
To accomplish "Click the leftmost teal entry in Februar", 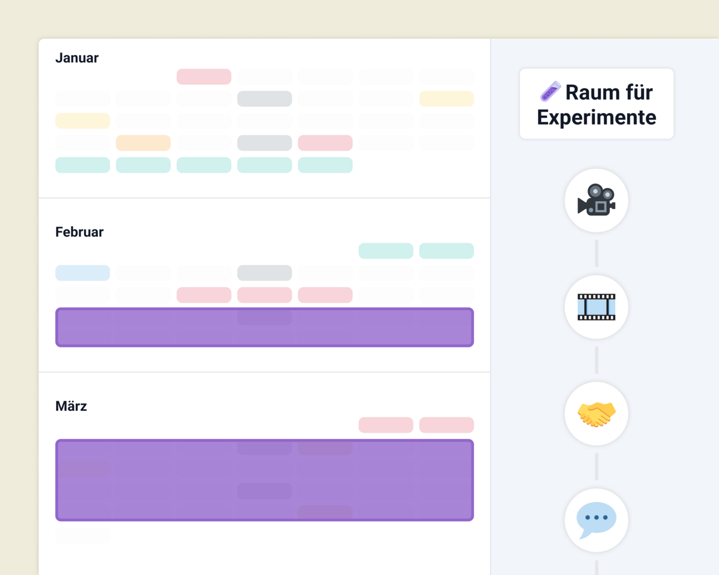I will (x=386, y=251).
